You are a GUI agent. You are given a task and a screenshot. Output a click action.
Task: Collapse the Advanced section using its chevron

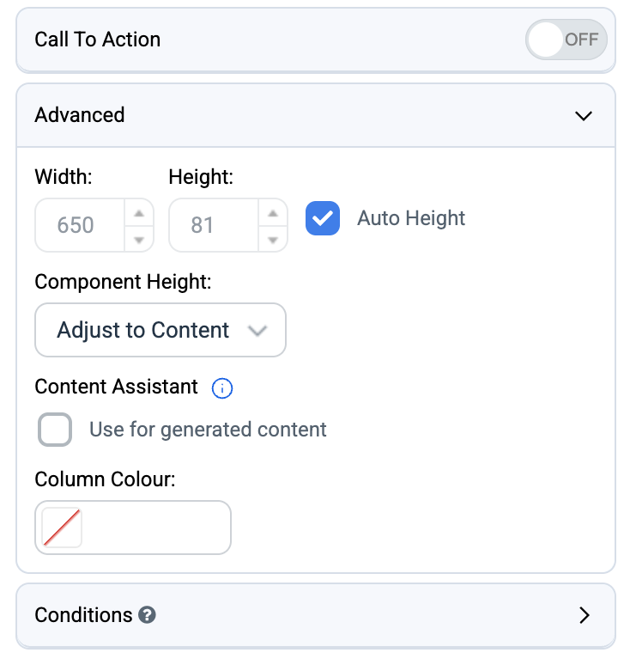pyautogui.click(x=584, y=116)
